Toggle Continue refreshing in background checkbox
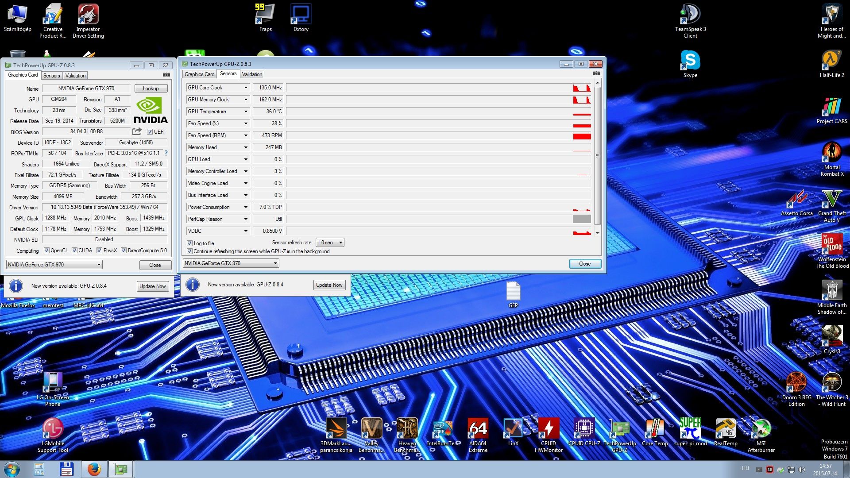This screenshot has width=850, height=478. pyautogui.click(x=189, y=251)
